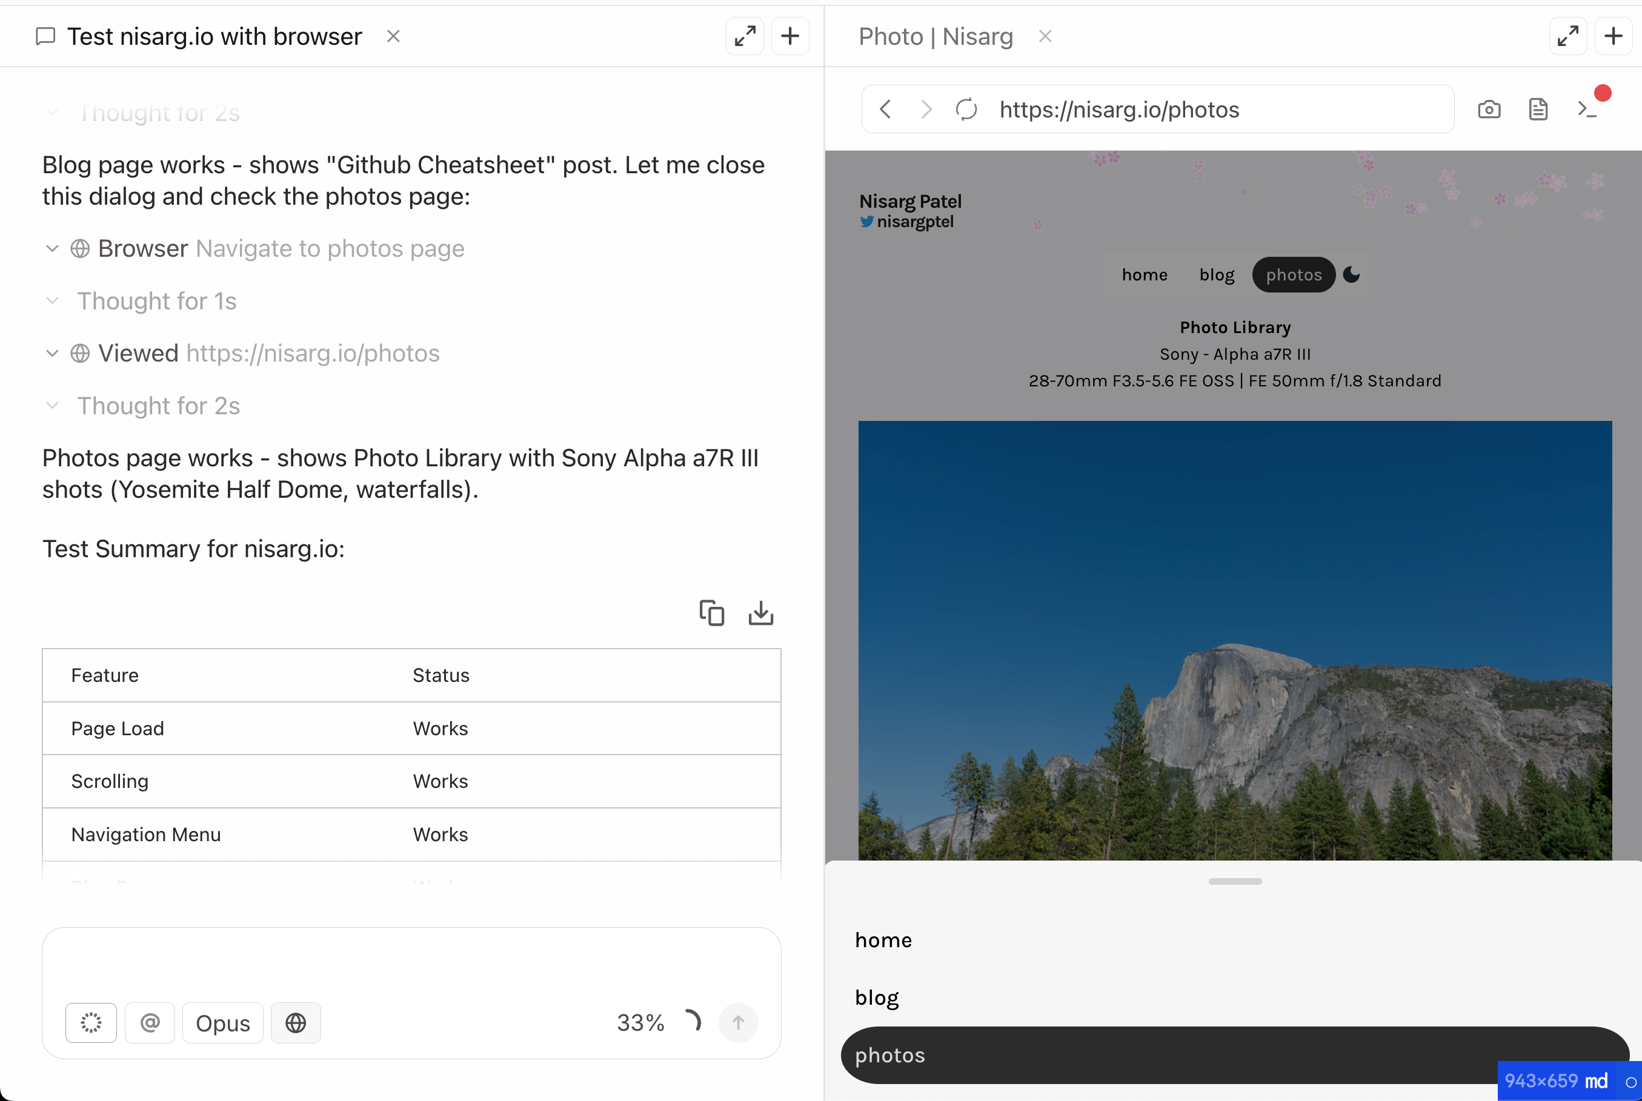Click the home link in top navigation
1642x1101 pixels.
(x=1144, y=274)
